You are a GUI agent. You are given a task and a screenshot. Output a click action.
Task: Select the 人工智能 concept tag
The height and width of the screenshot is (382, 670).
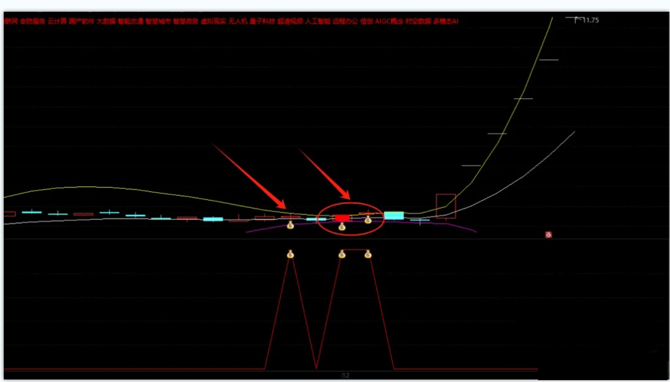tap(318, 21)
